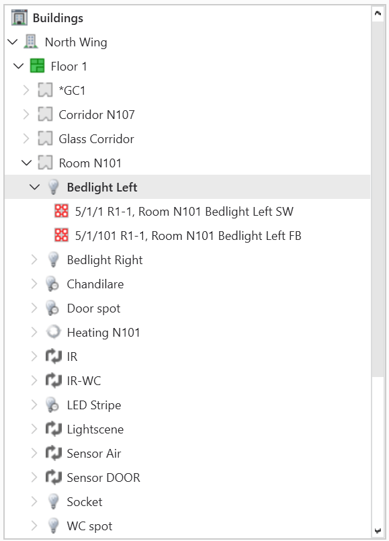The width and height of the screenshot is (389, 541).
Task: Click the North Wing building icon
Action: 30,42
